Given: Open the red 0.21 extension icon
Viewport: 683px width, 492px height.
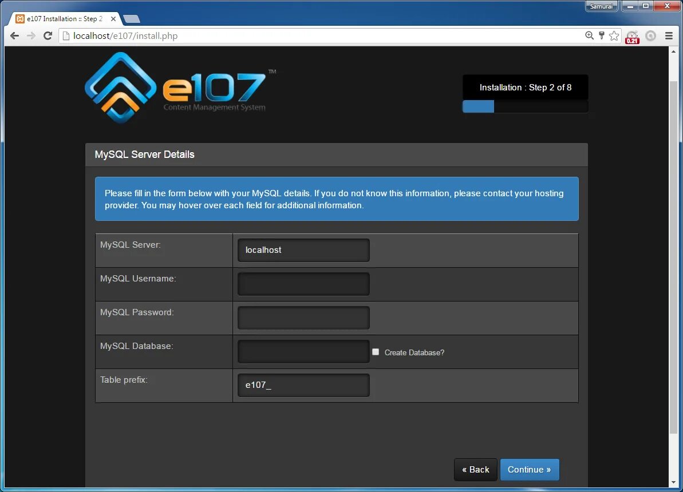Looking at the screenshot, I should [632, 37].
